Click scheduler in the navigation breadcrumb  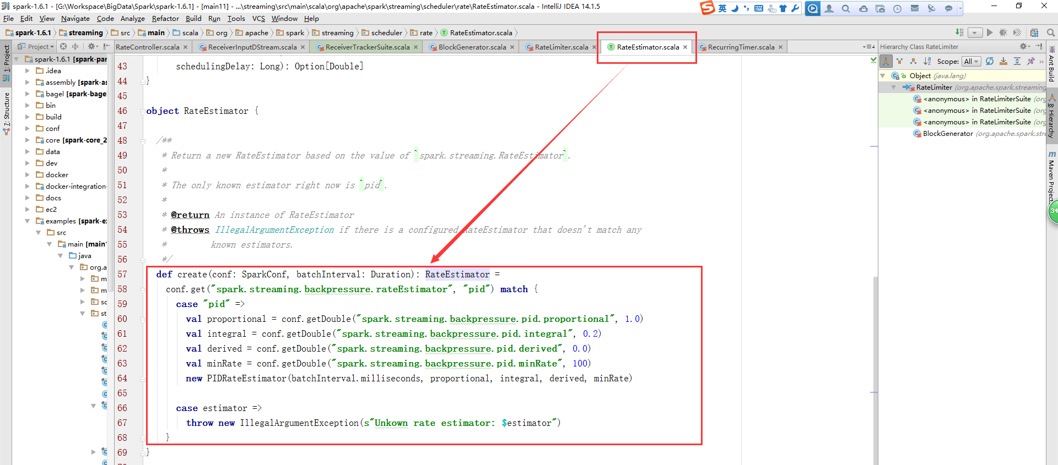(x=382, y=32)
